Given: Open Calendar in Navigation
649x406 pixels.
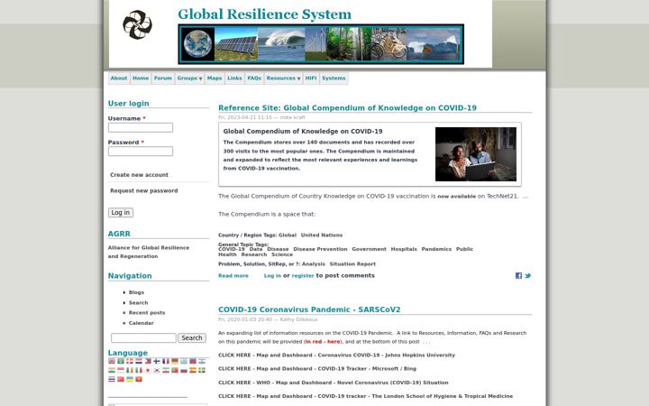Looking at the screenshot, I should pos(142,323).
